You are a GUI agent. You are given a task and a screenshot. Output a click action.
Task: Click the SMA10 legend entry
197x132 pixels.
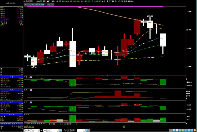click(x=11, y=10)
